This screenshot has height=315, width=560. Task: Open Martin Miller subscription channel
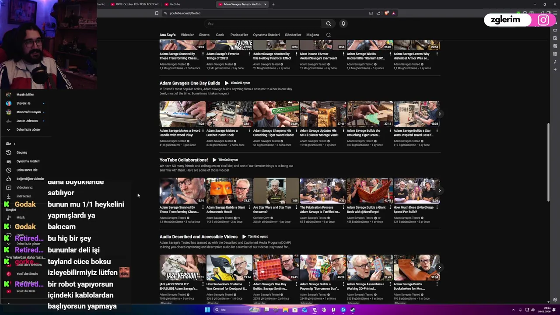[21, 94]
